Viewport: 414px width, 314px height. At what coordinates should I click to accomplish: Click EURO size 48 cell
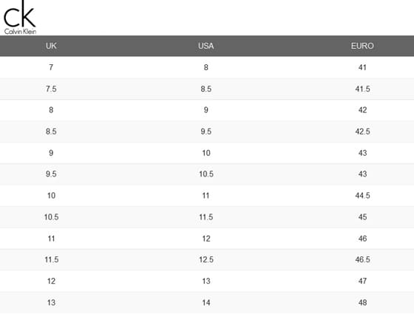362,303
